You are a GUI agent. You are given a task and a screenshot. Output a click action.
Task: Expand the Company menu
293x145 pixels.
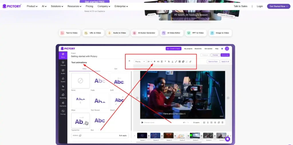[104, 6]
